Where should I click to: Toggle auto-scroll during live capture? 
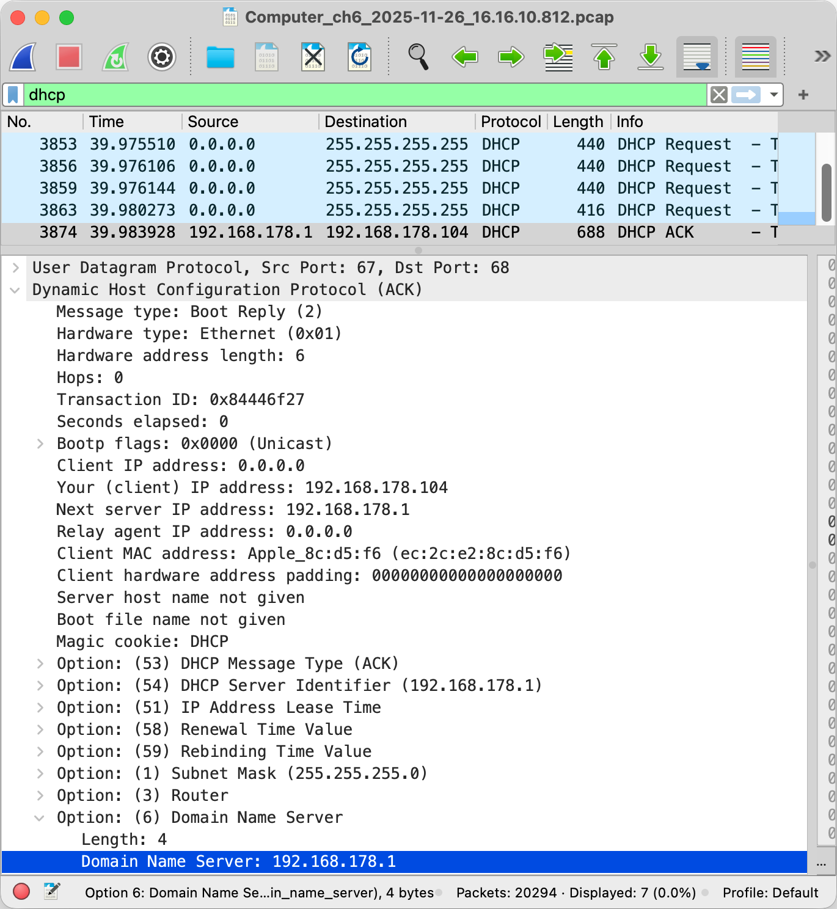click(696, 57)
